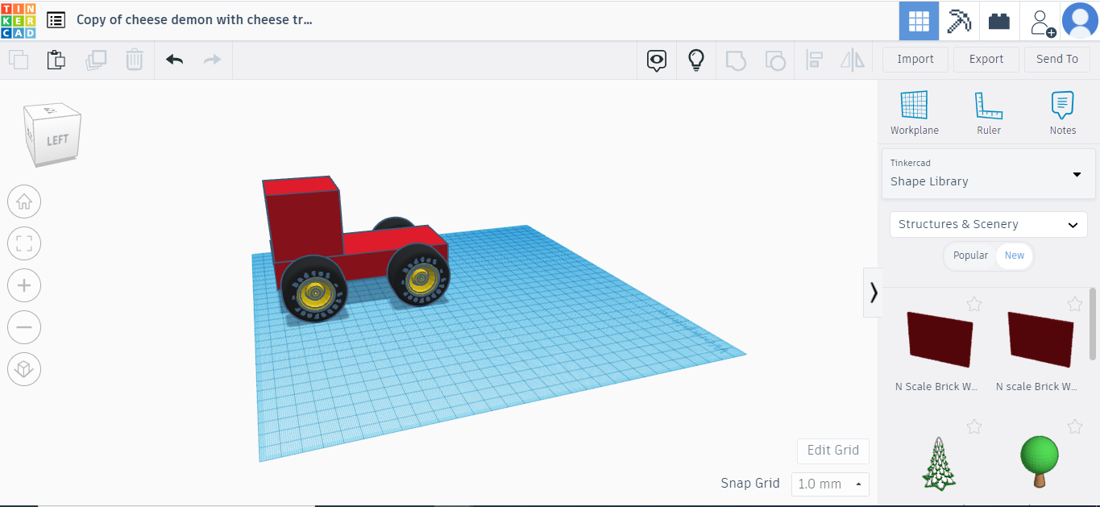The image size is (1100, 507).
Task: Switch to the New shapes tab
Action: [1015, 256]
